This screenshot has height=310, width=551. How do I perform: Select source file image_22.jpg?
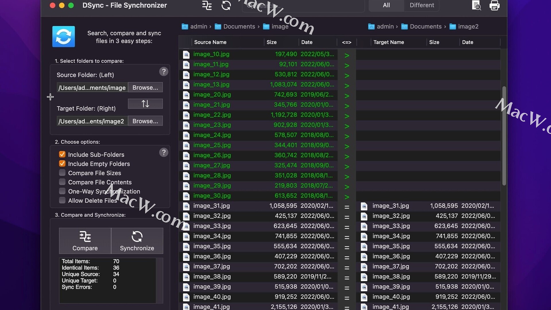tap(212, 115)
